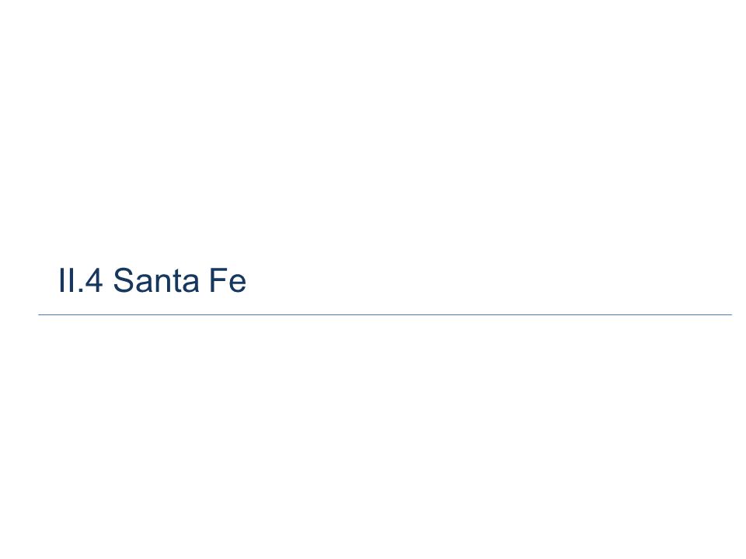Click the capital "F" of "Fe"
This screenshot has width=746, height=559.
pyautogui.click(x=218, y=280)
